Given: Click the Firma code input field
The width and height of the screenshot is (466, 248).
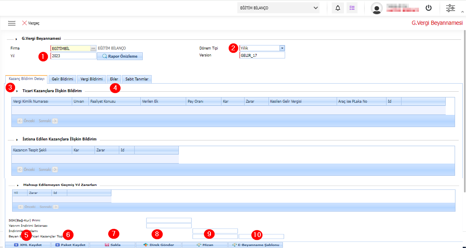Looking at the screenshot, I should 71,48.
